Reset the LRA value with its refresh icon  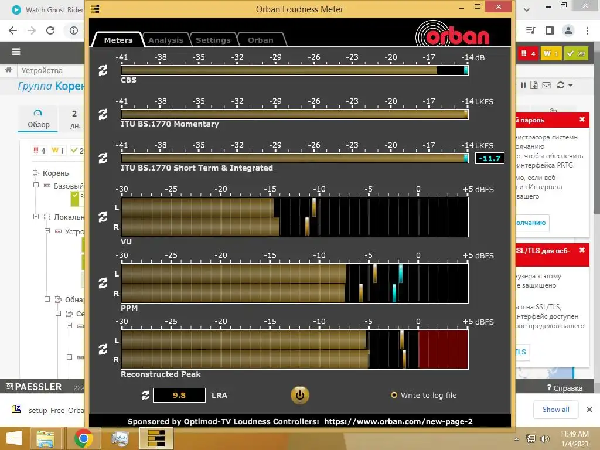(145, 396)
